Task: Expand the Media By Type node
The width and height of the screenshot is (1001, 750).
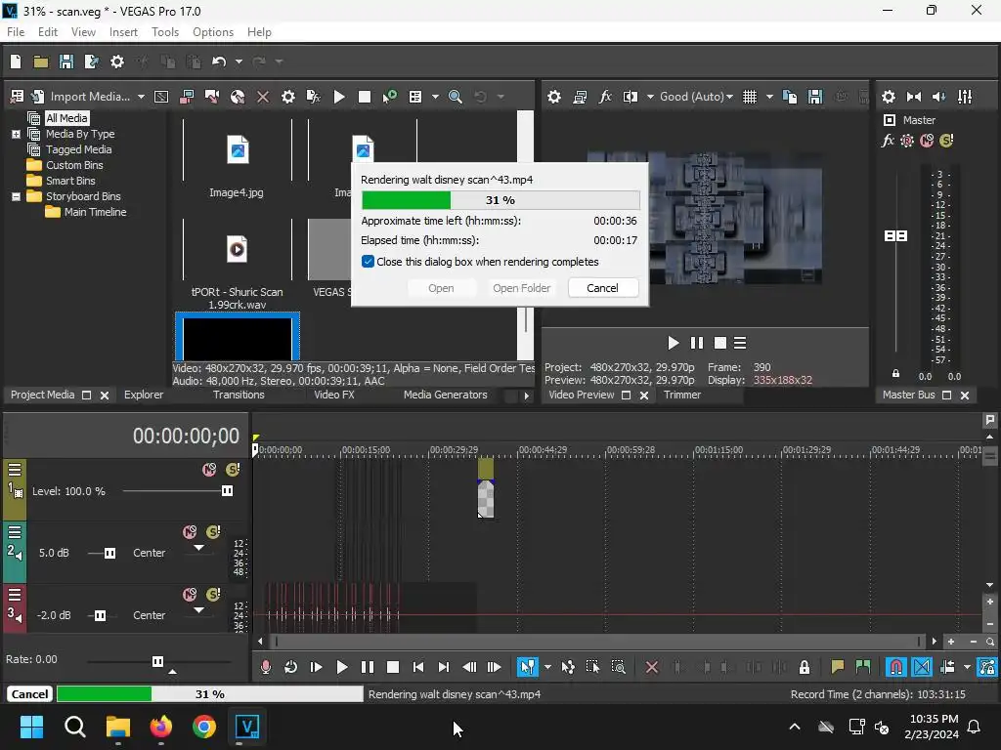Action: [16, 134]
